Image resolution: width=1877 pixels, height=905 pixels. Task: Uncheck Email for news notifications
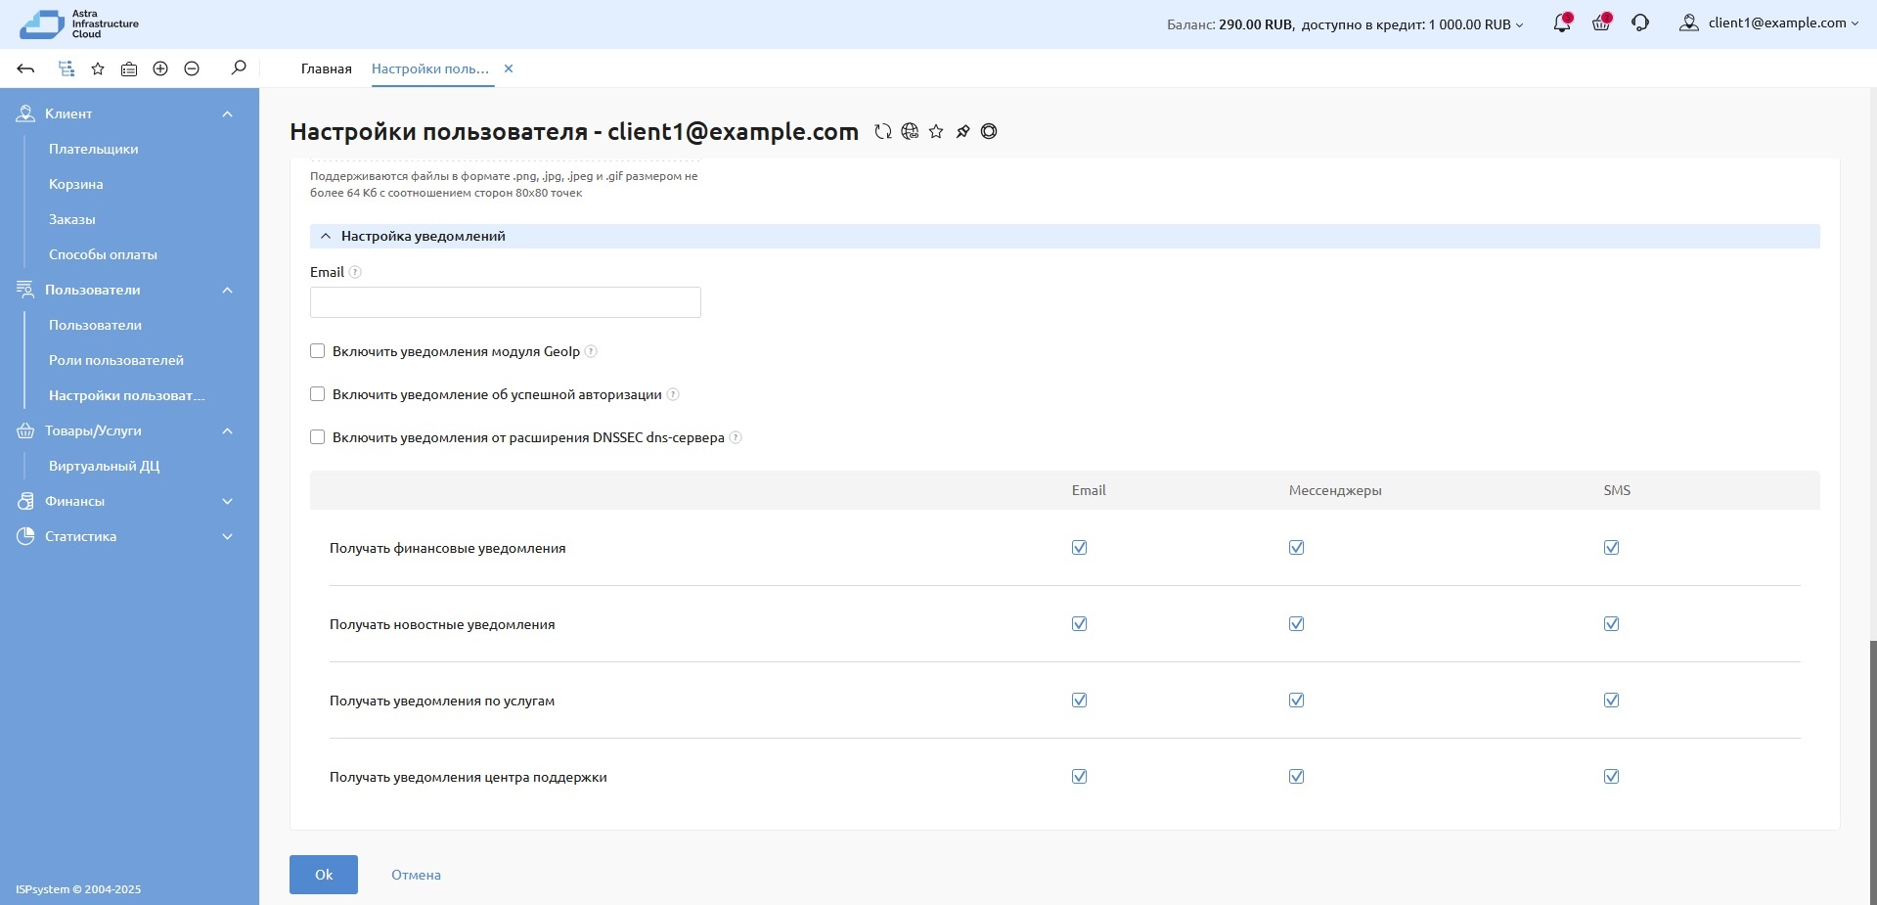(1079, 624)
